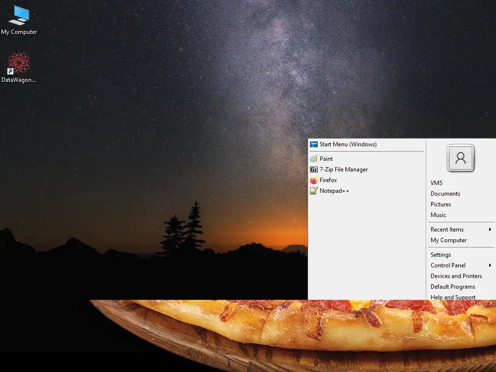Open Devices and Printers
Screen dimensions: 496x372
click(x=462, y=276)
